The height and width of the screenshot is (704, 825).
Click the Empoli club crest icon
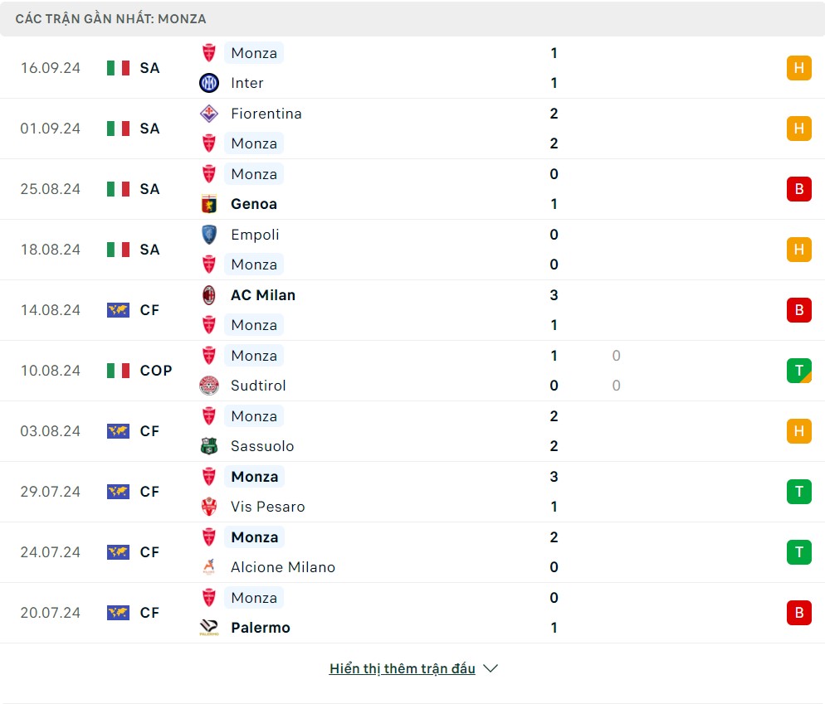[209, 235]
